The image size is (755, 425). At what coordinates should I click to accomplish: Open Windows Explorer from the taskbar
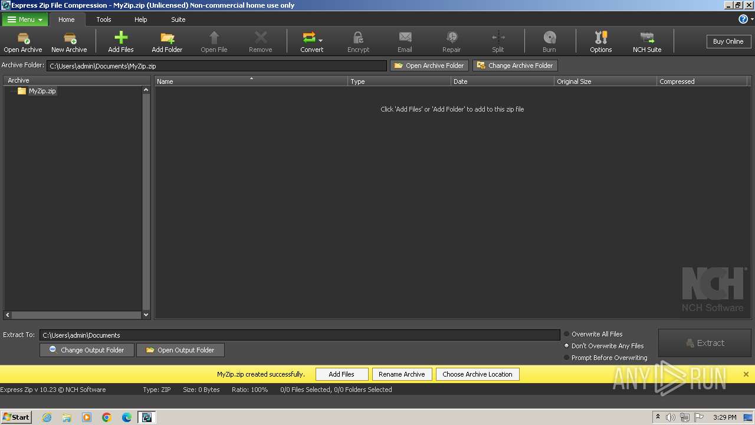point(67,417)
